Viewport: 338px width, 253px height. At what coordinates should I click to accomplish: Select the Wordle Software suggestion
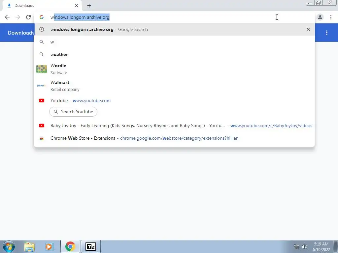174,69
